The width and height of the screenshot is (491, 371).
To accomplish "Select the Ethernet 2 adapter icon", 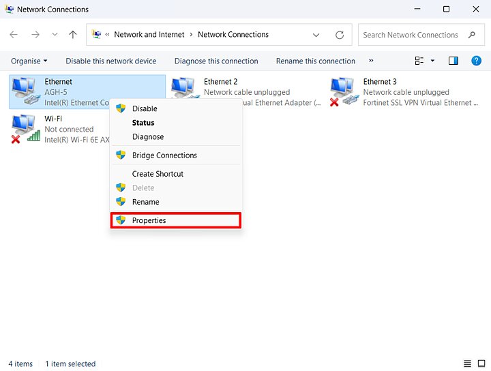I will [x=185, y=88].
